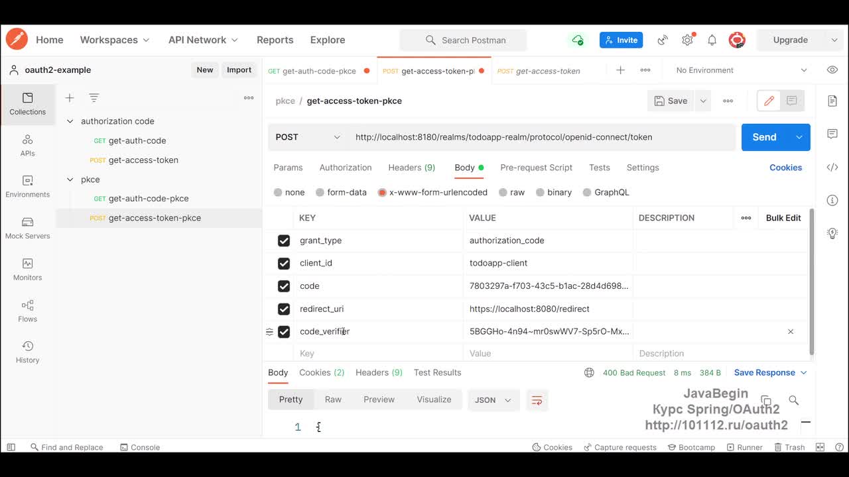This screenshot has height=477, width=849.
Task: Open Settings gear icon
Action: (687, 40)
